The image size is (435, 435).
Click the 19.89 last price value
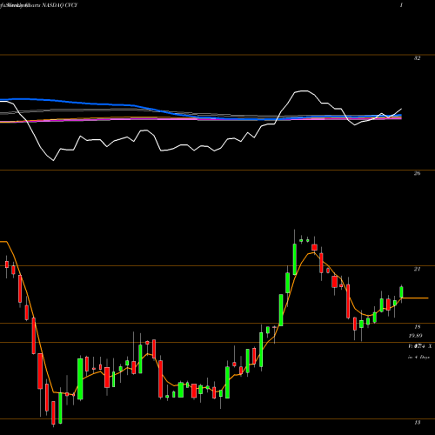click(x=415, y=336)
